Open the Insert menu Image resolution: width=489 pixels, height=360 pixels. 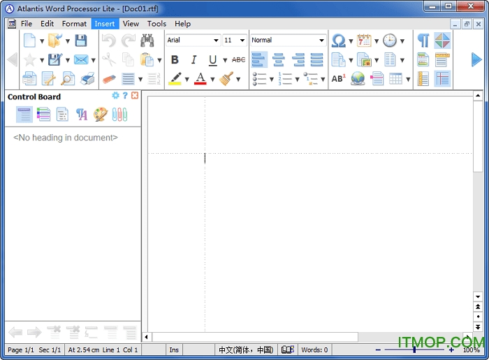click(x=105, y=24)
